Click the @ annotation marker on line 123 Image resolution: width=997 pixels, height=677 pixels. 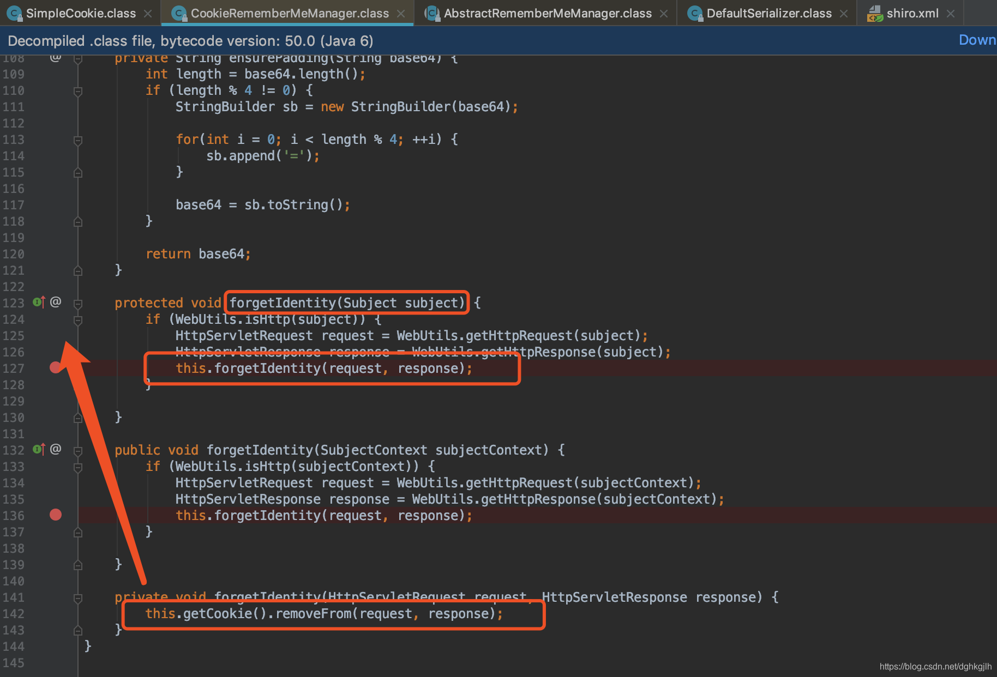(56, 302)
